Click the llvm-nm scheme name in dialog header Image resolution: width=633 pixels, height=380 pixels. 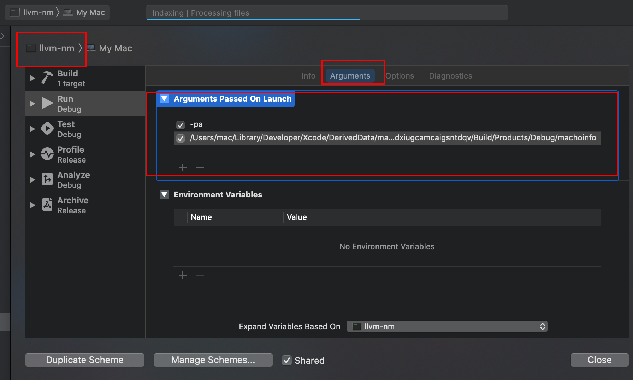click(57, 48)
